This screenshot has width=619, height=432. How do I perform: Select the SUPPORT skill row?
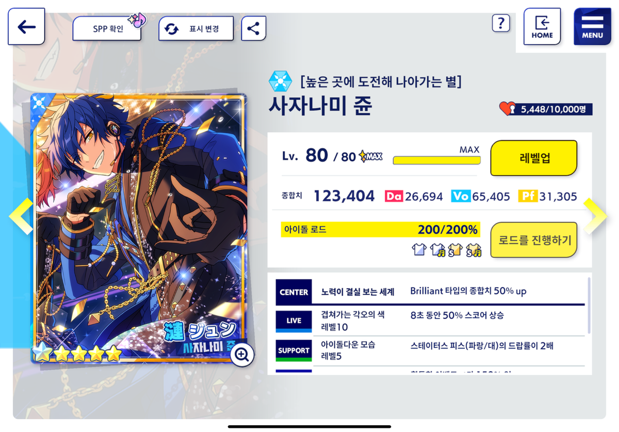[430, 351]
